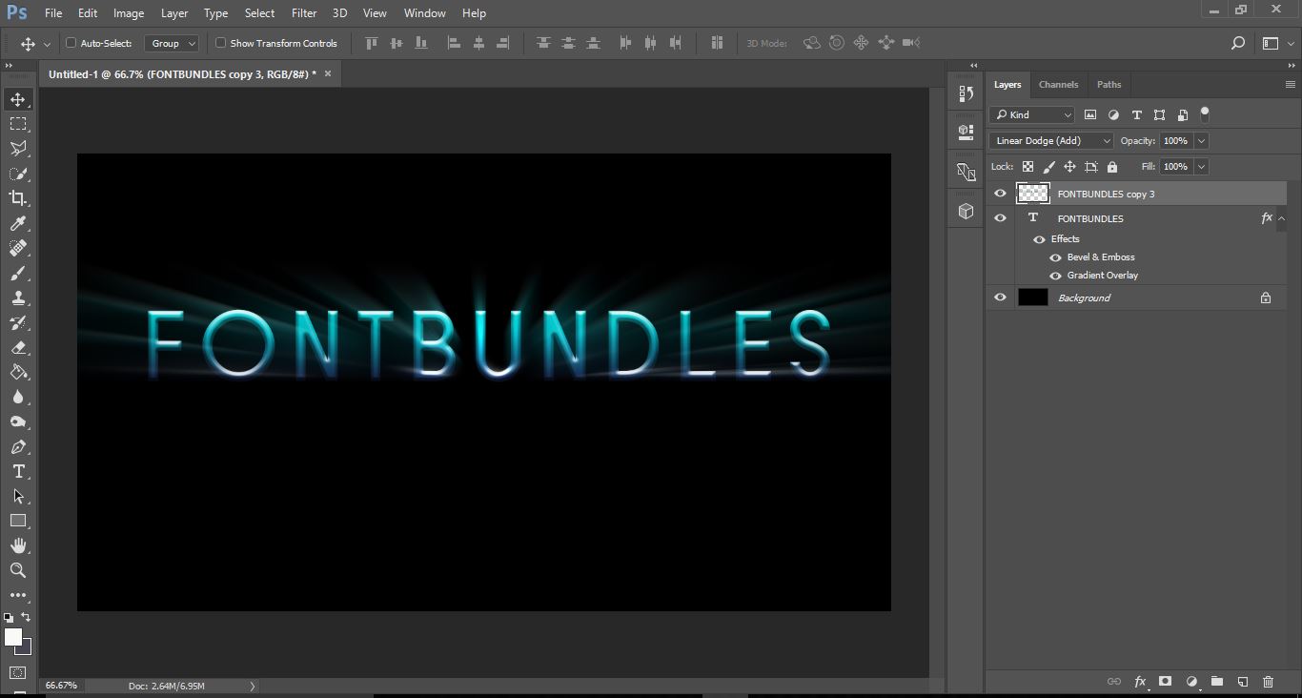Switch to the Channels tab
This screenshot has width=1302, height=698.
click(x=1058, y=84)
